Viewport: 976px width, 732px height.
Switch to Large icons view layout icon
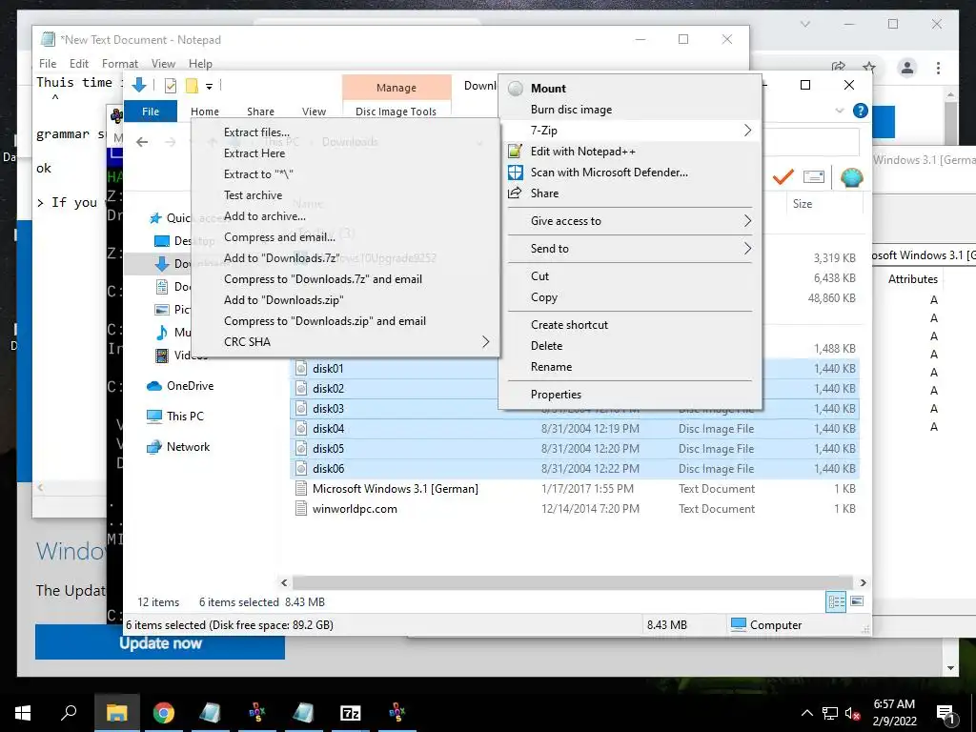point(857,602)
